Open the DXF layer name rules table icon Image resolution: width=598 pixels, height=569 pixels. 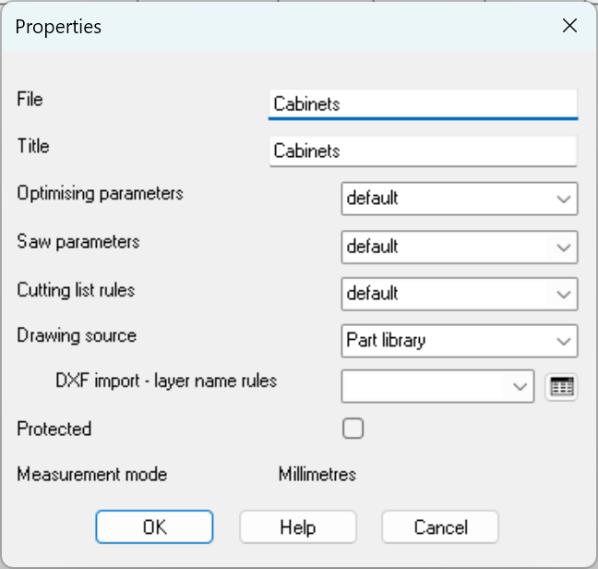pyautogui.click(x=561, y=387)
